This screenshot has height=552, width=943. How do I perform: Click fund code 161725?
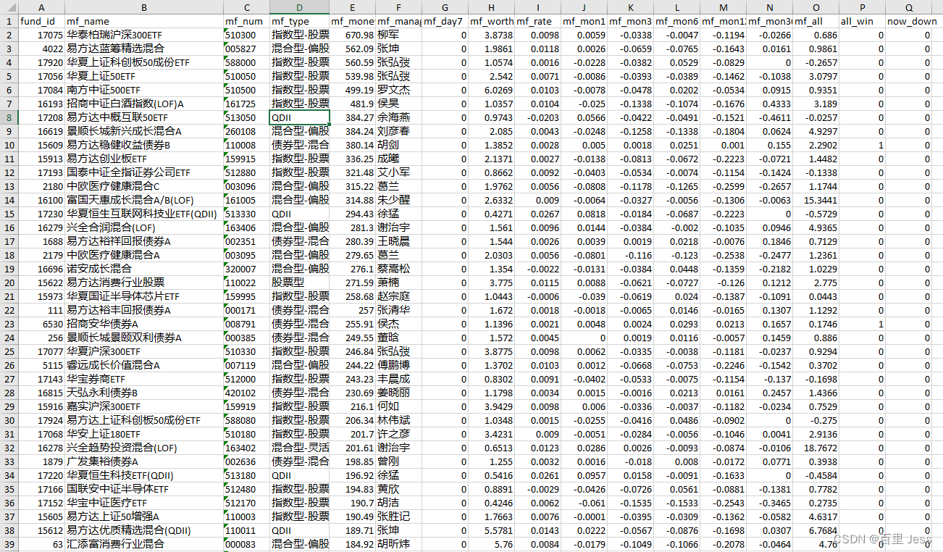point(246,104)
